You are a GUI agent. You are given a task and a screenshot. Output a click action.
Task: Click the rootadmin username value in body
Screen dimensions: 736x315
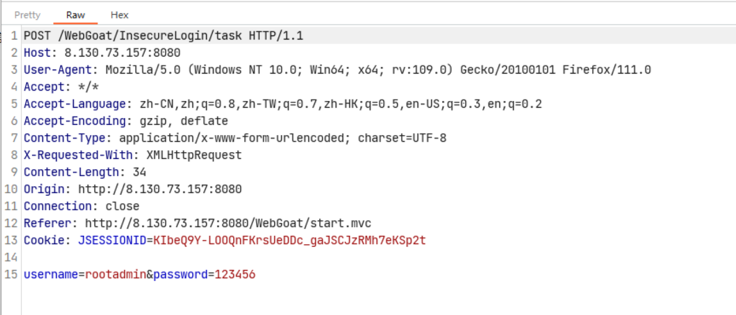pyautogui.click(x=114, y=274)
